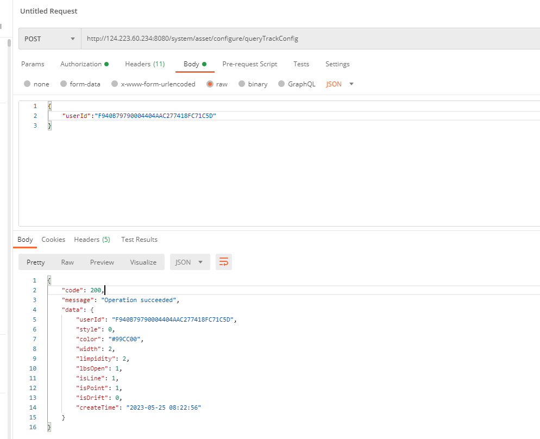Open the request Settings tab
Viewport: 540px width, 439px height.
[337, 64]
